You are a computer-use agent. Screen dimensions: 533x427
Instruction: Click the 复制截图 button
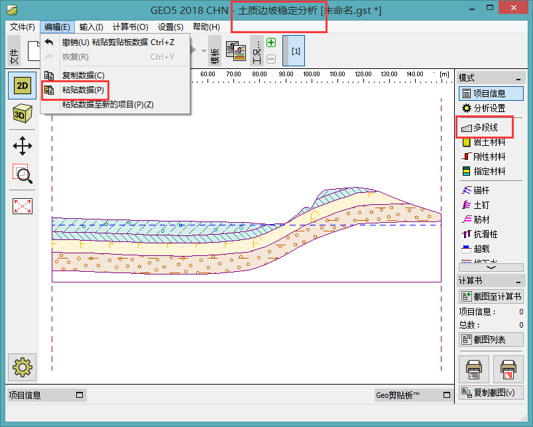(491, 393)
